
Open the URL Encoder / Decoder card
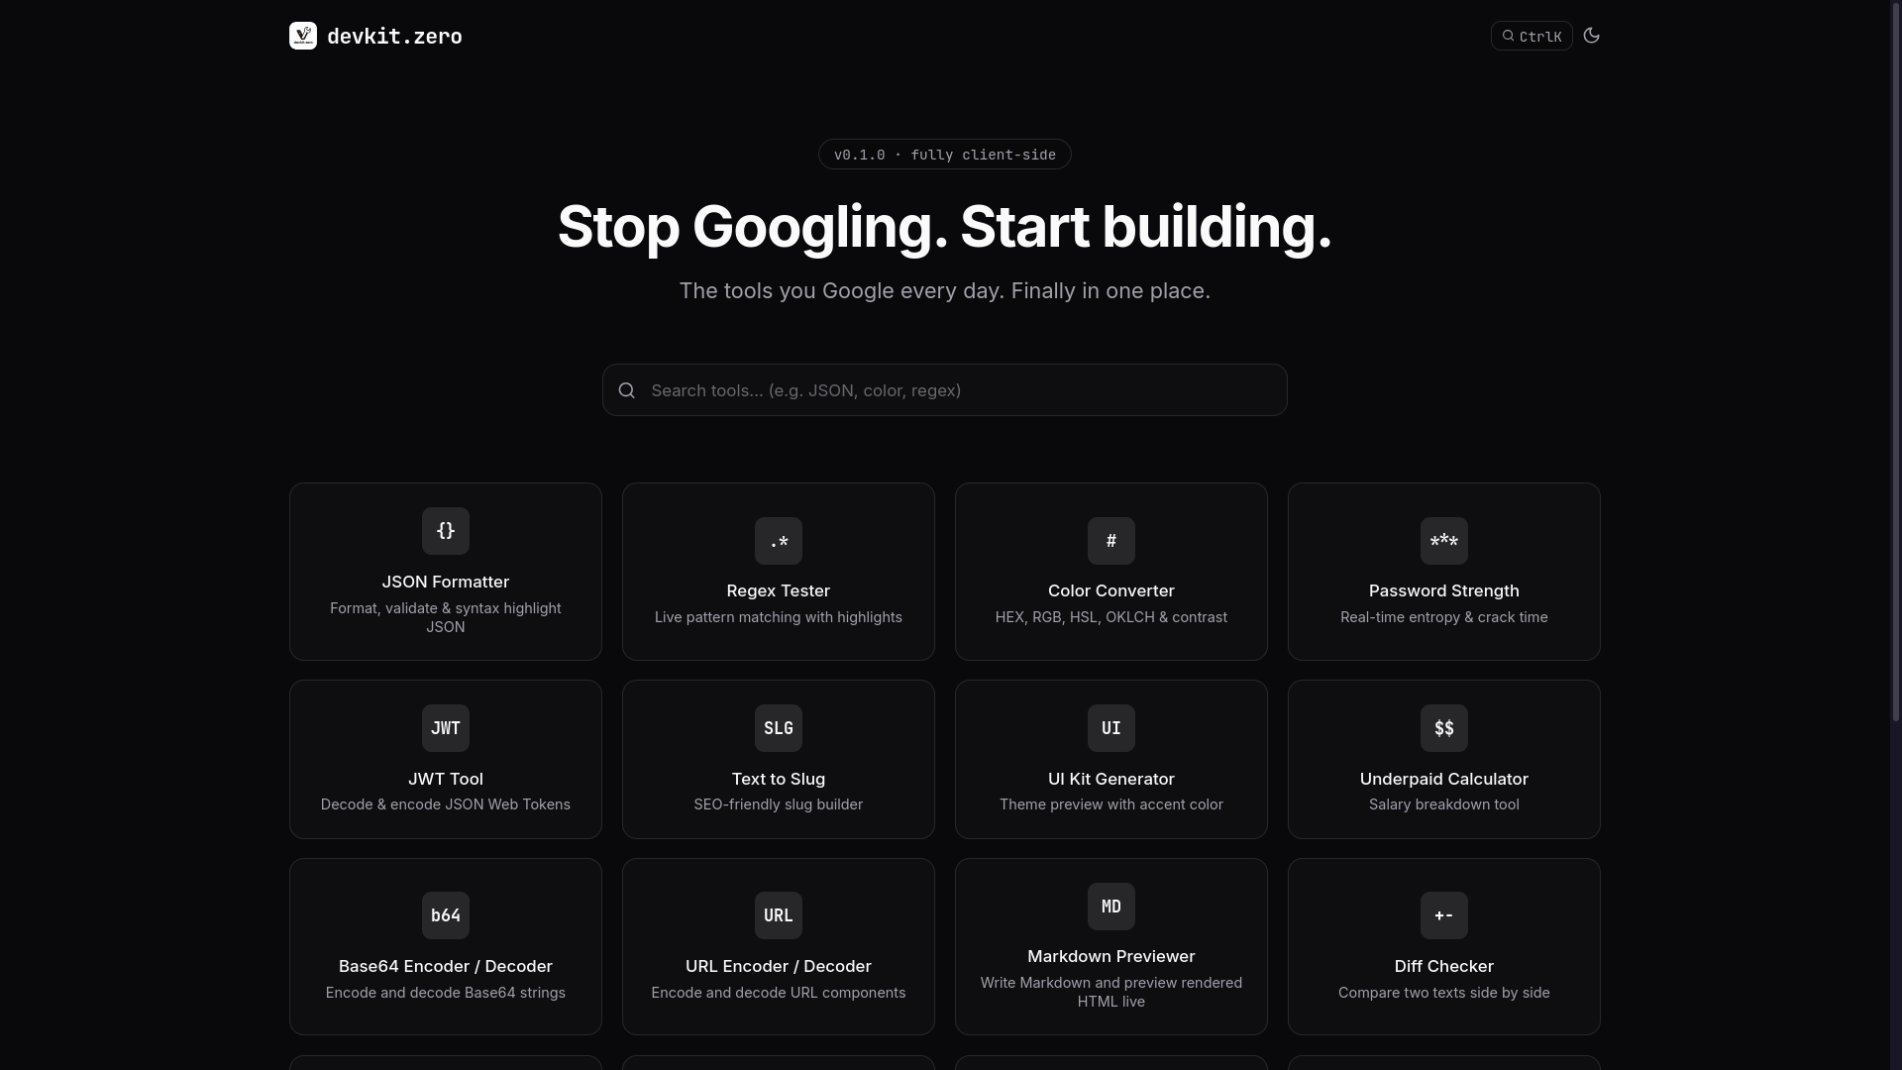pyautogui.click(x=779, y=947)
